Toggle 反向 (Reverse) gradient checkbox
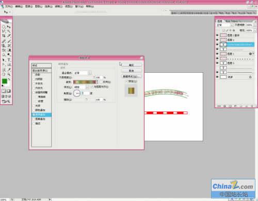 tap(101, 82)
